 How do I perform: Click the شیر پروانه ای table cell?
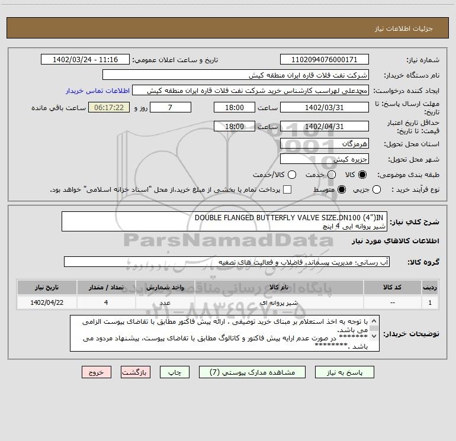point(279,302)
